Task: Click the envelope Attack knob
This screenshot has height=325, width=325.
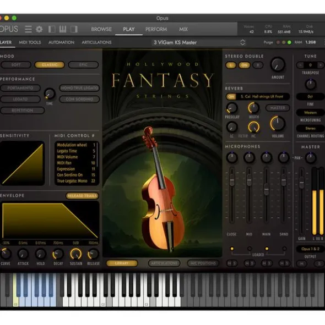Action: tap(23, 254)
